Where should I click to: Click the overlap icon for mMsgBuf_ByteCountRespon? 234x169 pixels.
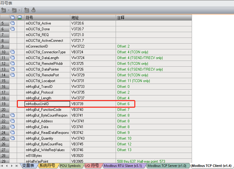12,115
